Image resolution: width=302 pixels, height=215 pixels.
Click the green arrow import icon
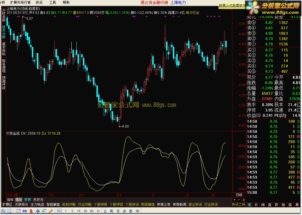click(44, 211)
